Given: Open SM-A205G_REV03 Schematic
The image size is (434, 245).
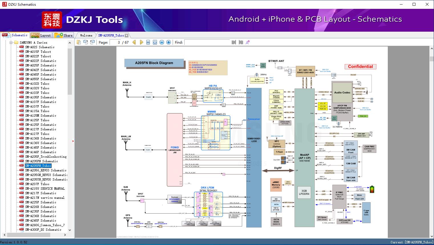Looking at the screenshot, I should (46, 170).
